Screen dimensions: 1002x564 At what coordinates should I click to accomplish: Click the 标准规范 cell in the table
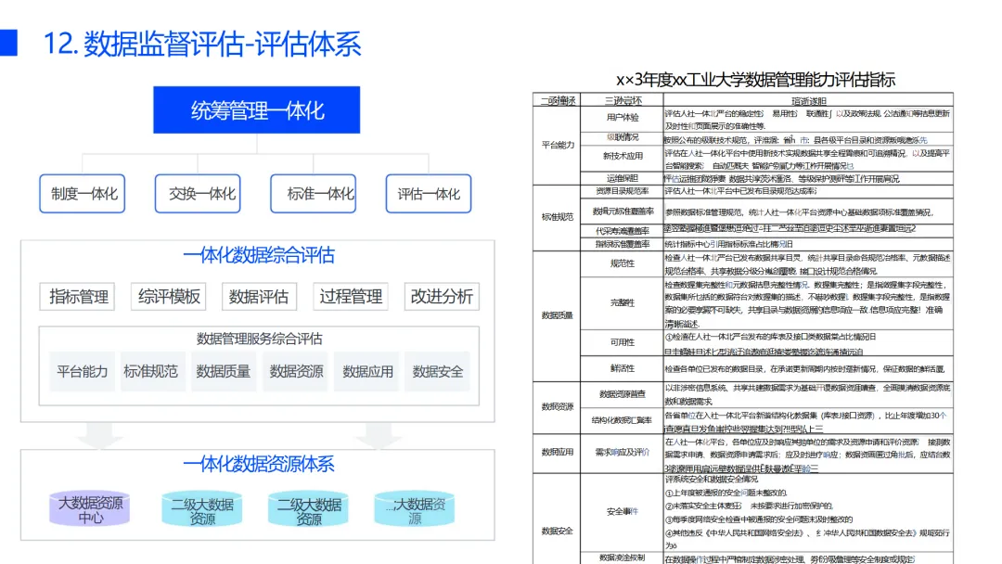pos(558,217)
